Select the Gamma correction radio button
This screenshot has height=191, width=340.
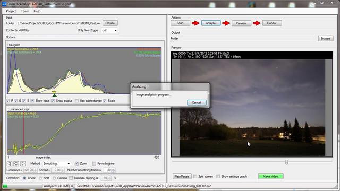[x=54, y=178]
